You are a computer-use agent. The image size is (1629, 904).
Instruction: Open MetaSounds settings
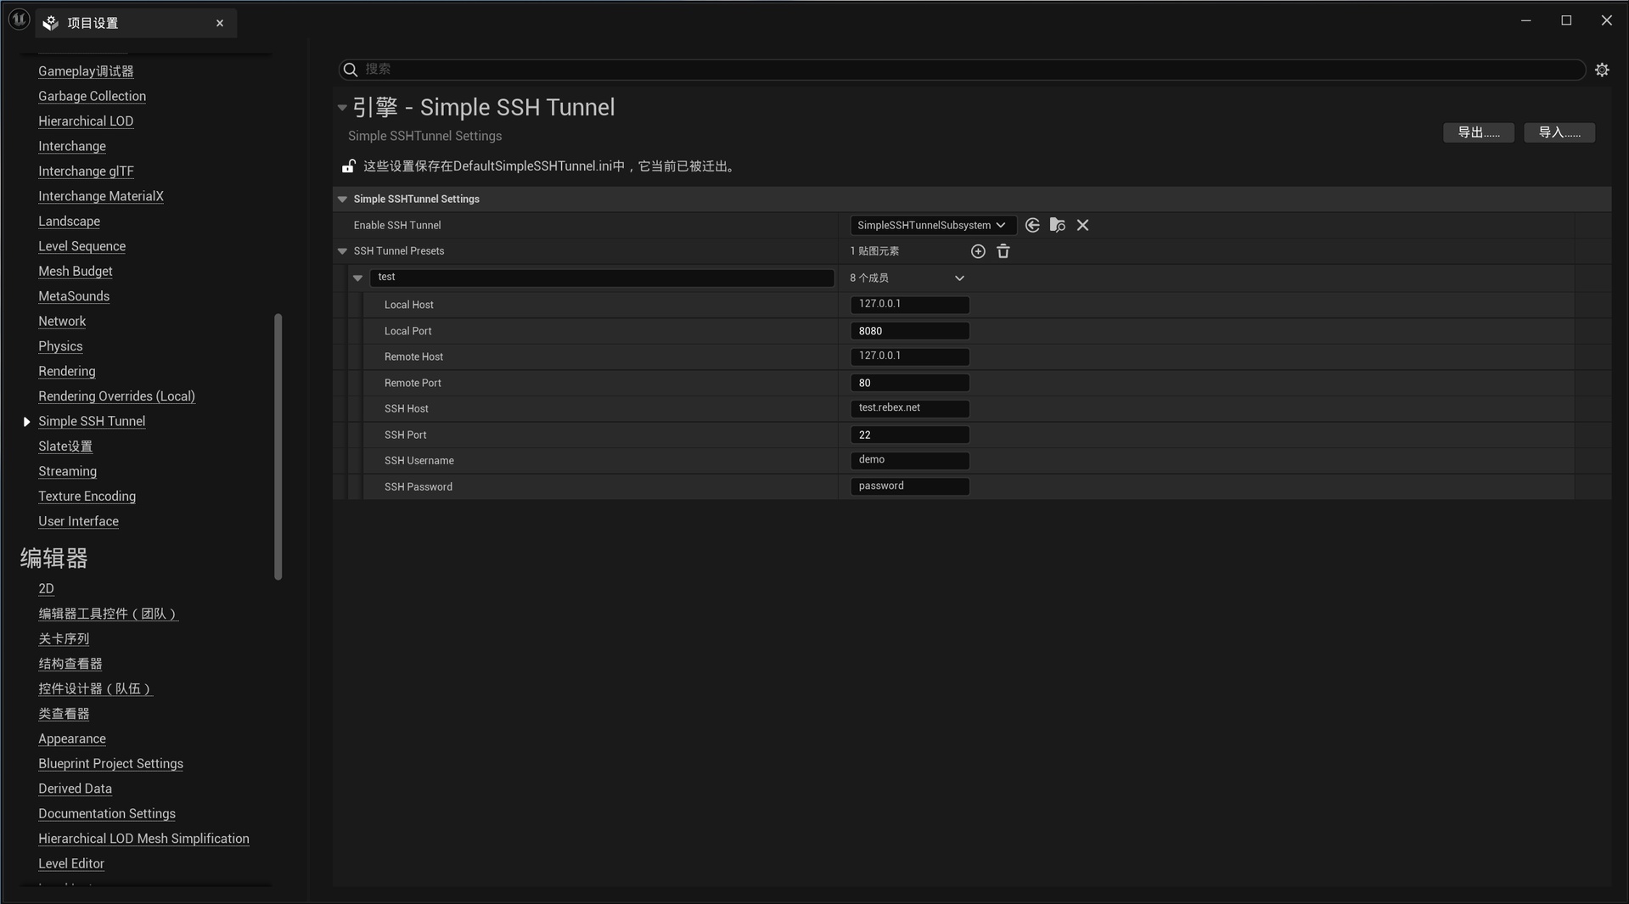74,296
